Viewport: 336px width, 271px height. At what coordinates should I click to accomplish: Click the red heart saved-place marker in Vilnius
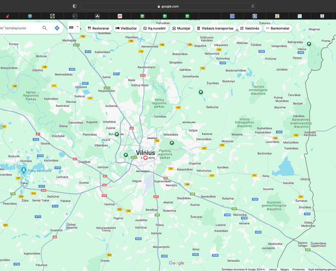pyautogui.click(x=146, y=158)
